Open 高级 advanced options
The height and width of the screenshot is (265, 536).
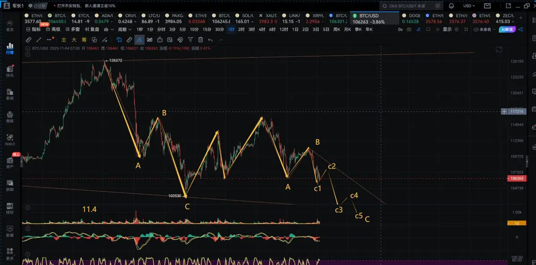tap(53, 29)
